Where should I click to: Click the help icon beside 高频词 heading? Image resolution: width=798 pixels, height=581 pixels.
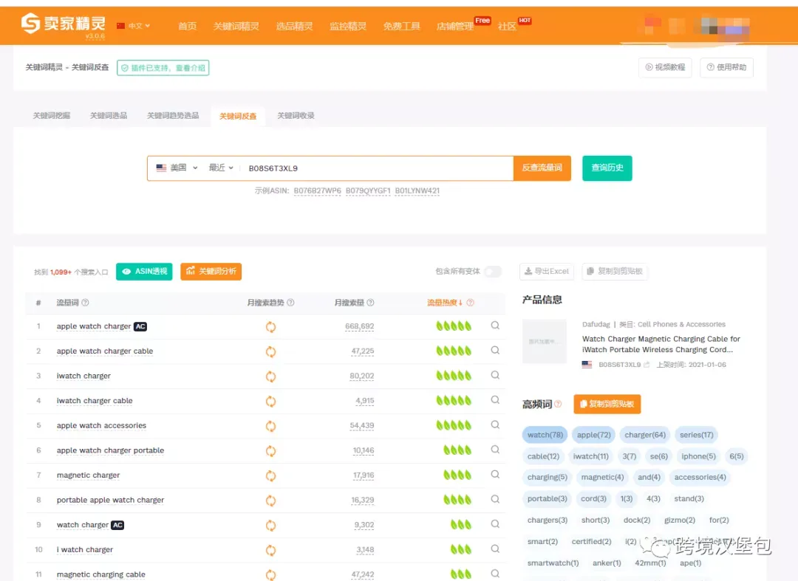[558, 404]
